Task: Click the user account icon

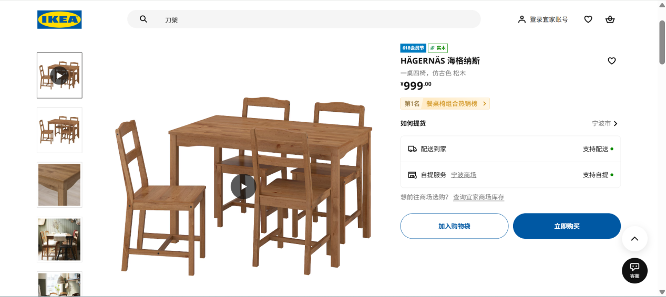Action: click(521, 19)
